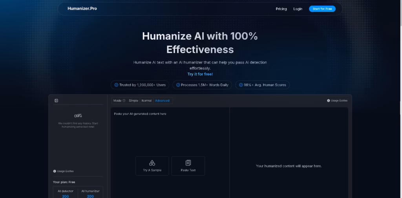Viewport: 402px width, 198px height.
Task: Click info icon beside top-right Usage Guides
Action: [x=329, y=101]
